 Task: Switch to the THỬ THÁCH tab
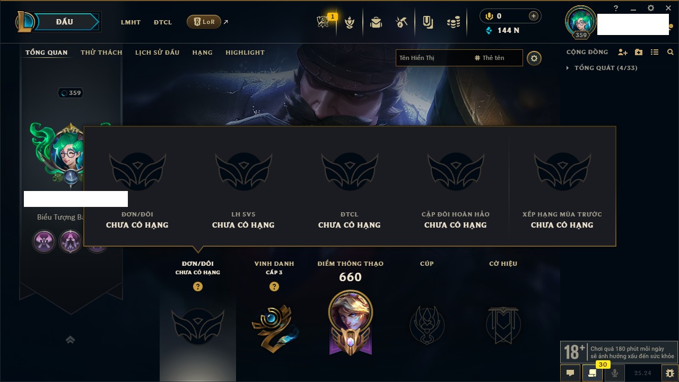[101, 53]
